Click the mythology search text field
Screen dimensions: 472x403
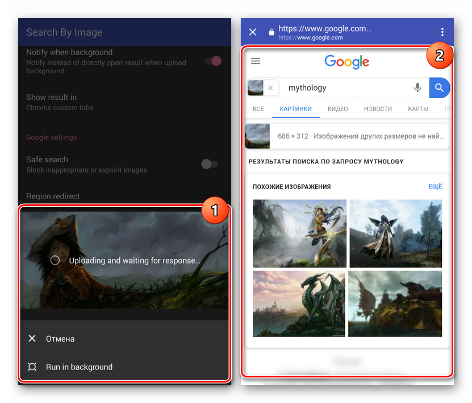tap(346, 88)
